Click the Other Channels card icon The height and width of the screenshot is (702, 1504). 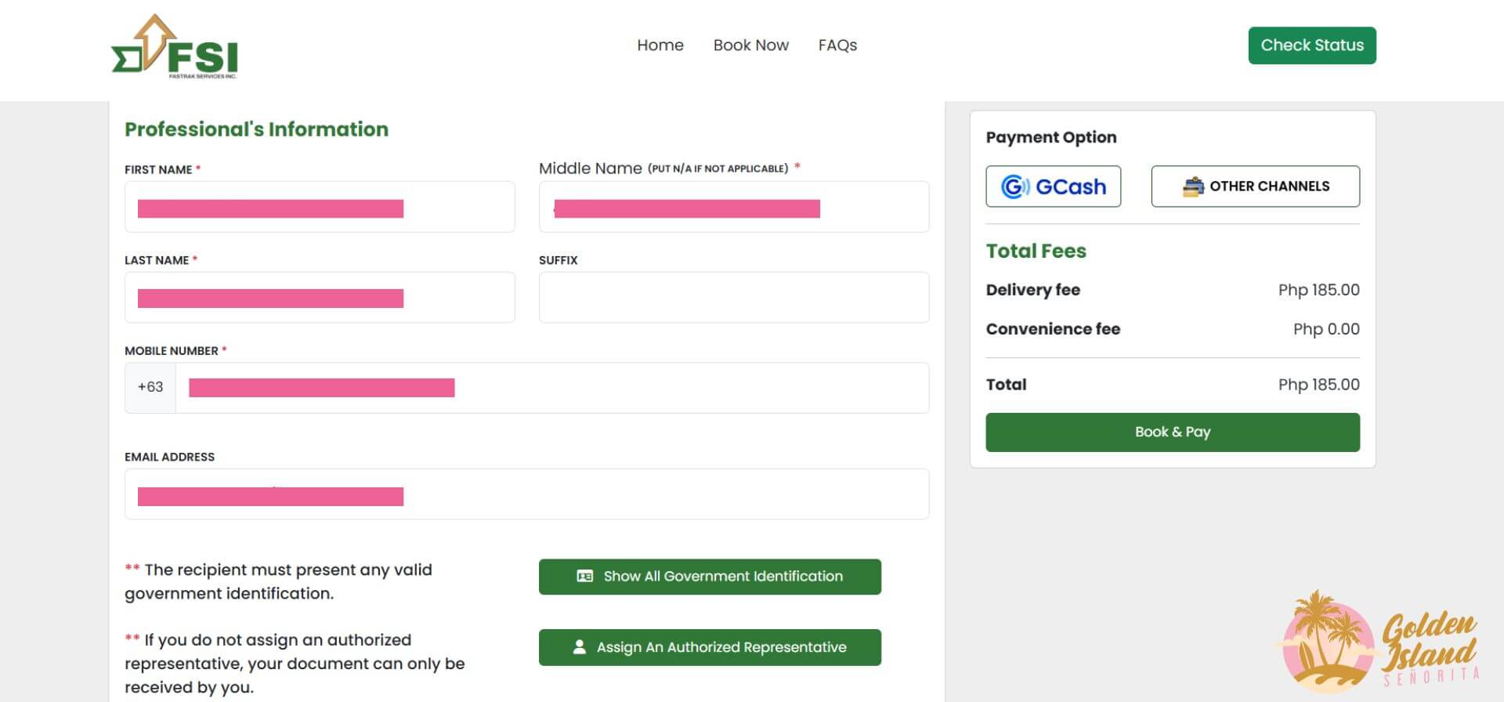[1192, 186]
